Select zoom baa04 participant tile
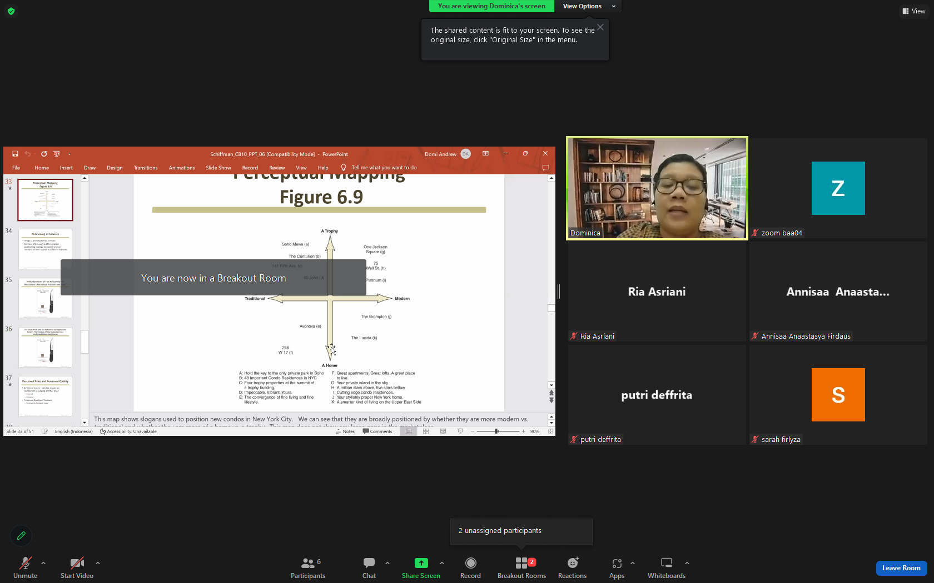This screenshot has height=583, width=934. (x=838, y=188)
